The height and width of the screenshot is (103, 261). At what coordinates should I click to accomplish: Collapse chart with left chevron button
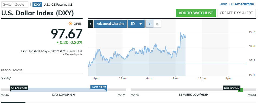tap(90, 24)
